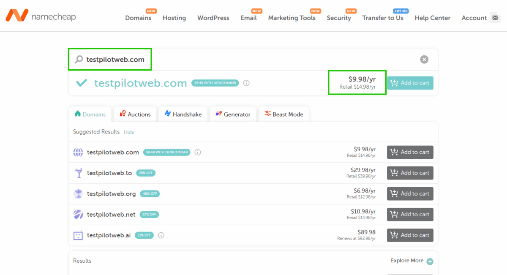Click info icon next to testpilotweb.ai
This screenshot has width=507, height=275.
(161, 235)
